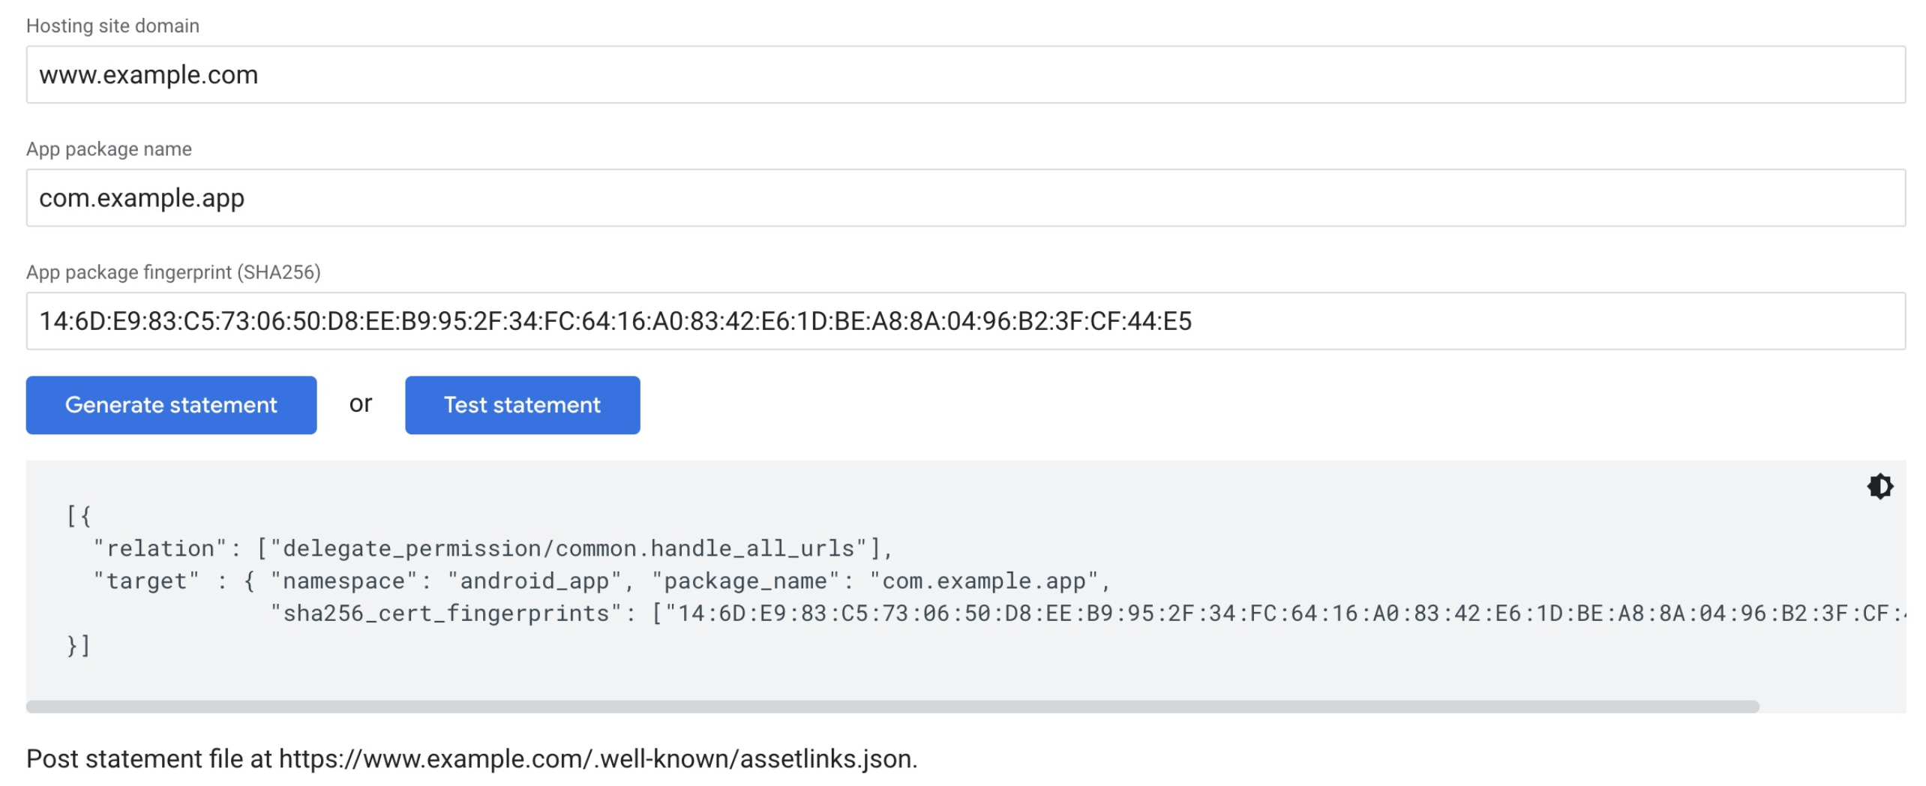Image resolution: width=1926 pixels, height=786 pixels.
Task: Focus the App package name field
Action: [965, 197]
